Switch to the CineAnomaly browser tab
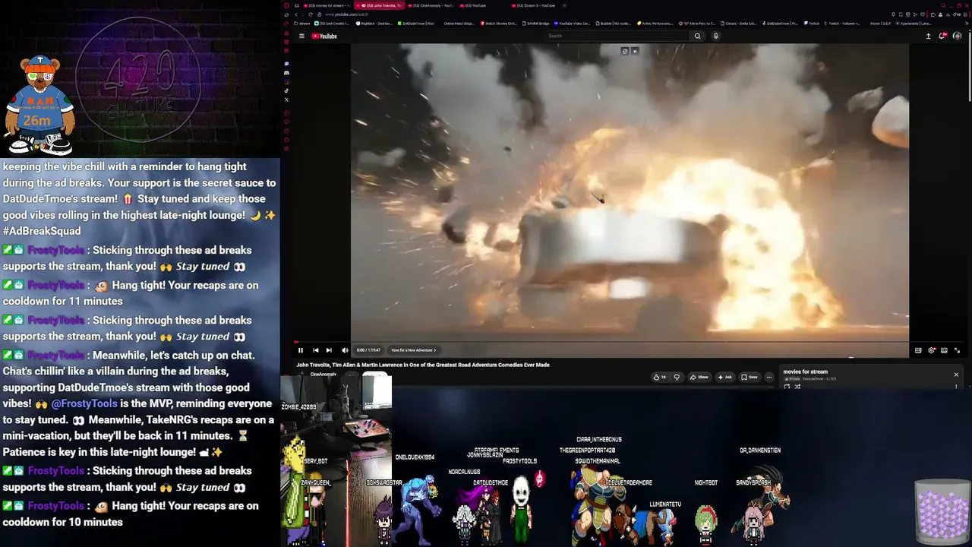This screenshot has width=972, height=547. [431, 5]
